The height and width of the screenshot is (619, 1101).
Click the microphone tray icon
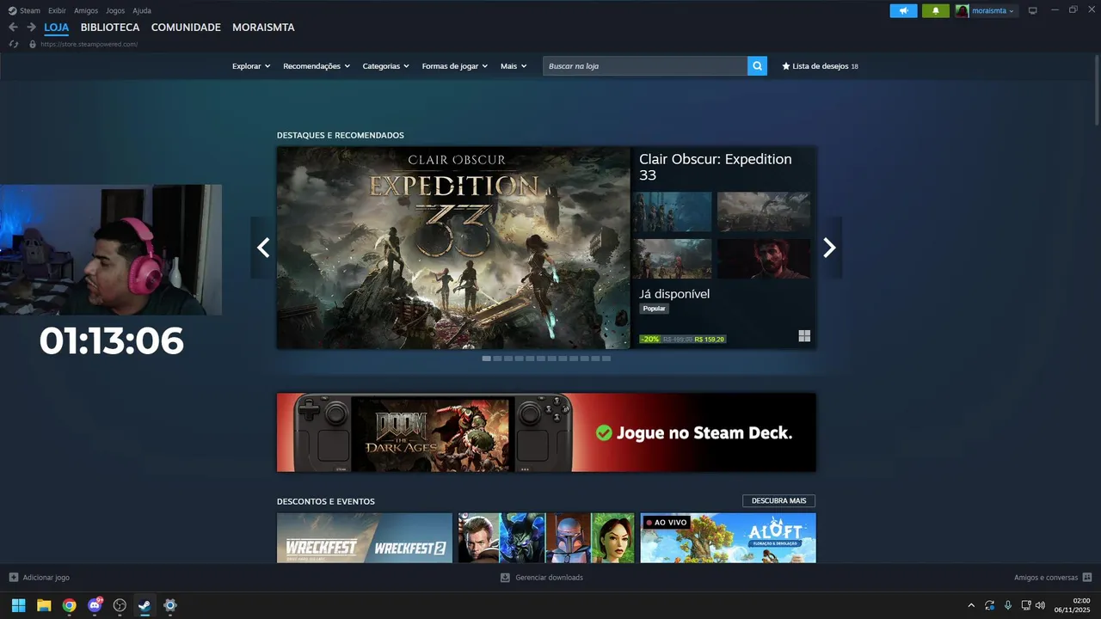click(1008, 605)
